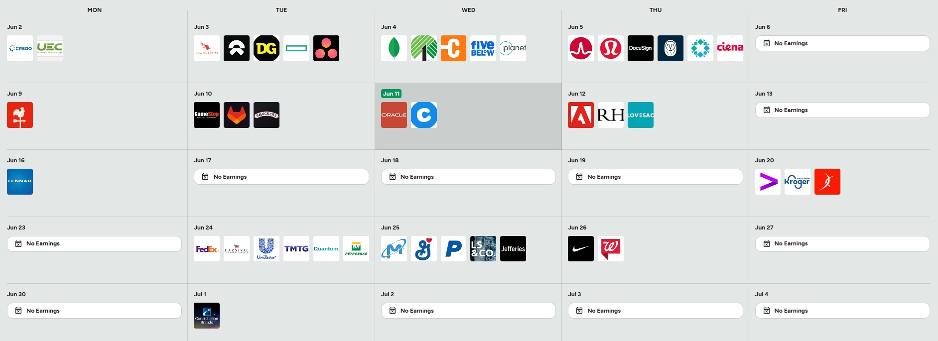Click the No Earnings box under Jun 27
Screen dimensions: 938x341
842,244
